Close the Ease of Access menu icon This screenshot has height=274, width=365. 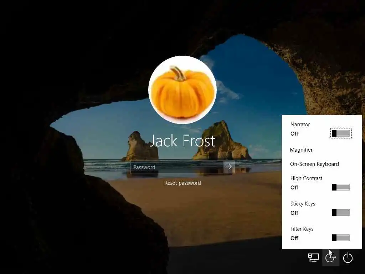[330, 258]
